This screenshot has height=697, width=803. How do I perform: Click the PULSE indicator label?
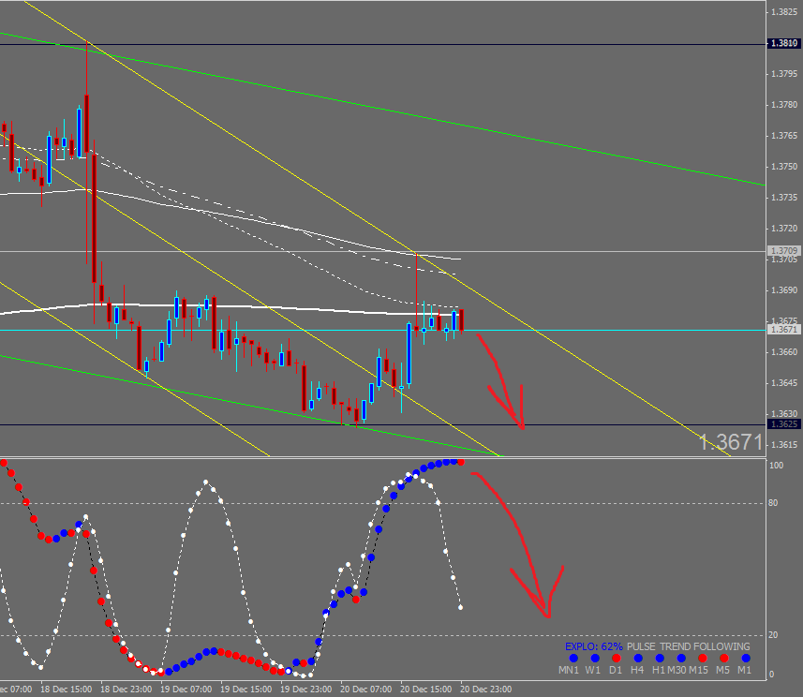(x=641, y=646)
